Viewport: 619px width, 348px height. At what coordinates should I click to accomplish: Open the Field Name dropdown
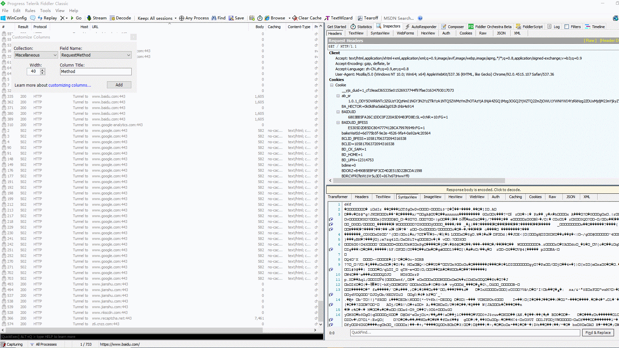96,55
